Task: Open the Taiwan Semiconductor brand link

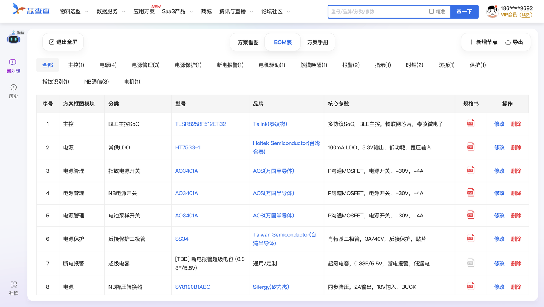Action: tap(284, 239)
